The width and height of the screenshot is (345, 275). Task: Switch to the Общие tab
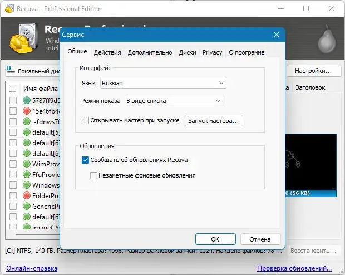(x=77, y=52)
